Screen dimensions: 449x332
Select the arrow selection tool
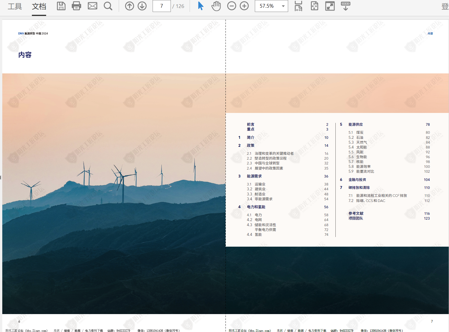tap(200, 6)
